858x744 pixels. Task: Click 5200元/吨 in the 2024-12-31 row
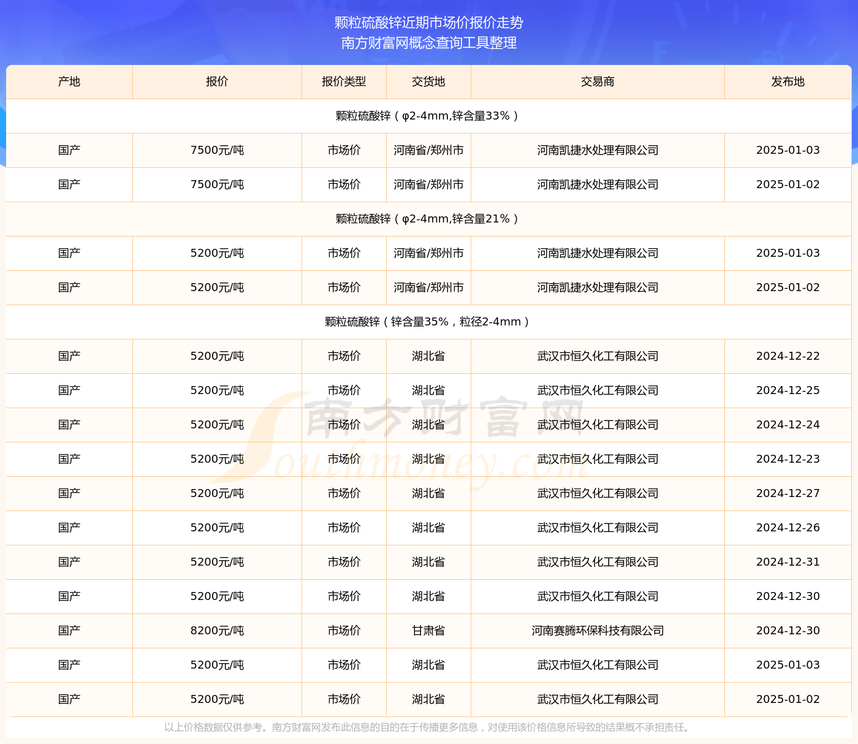(217, 562)
